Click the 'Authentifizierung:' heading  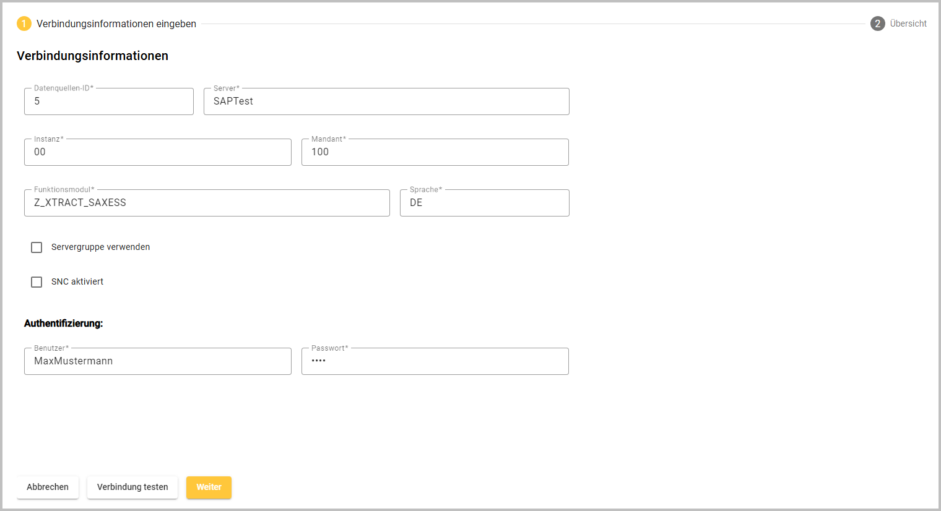point(64,323)
